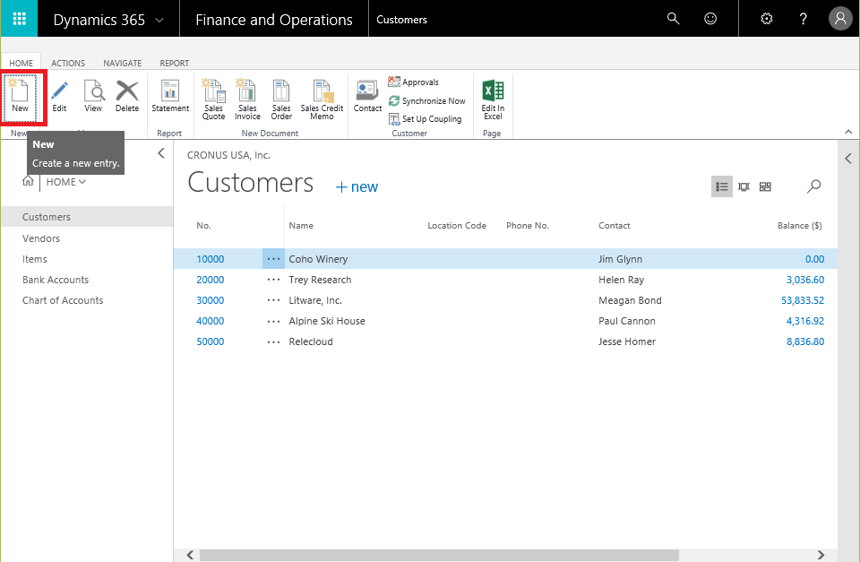The image size is (860, 562).
Task: Click Synchronize Now in the ribbon
Action: coord(426,101)
